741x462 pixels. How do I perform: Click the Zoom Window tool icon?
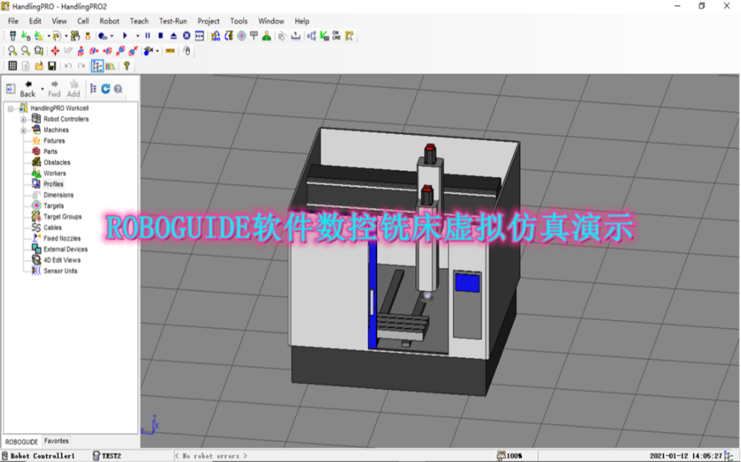tap(39, 49)
